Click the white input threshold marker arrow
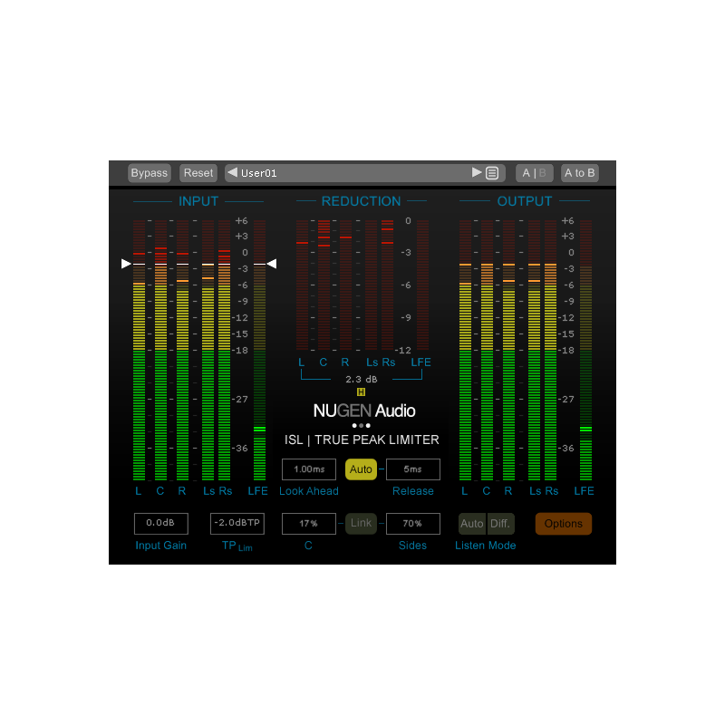The image size is (725, 725). (x=125, y=264)
